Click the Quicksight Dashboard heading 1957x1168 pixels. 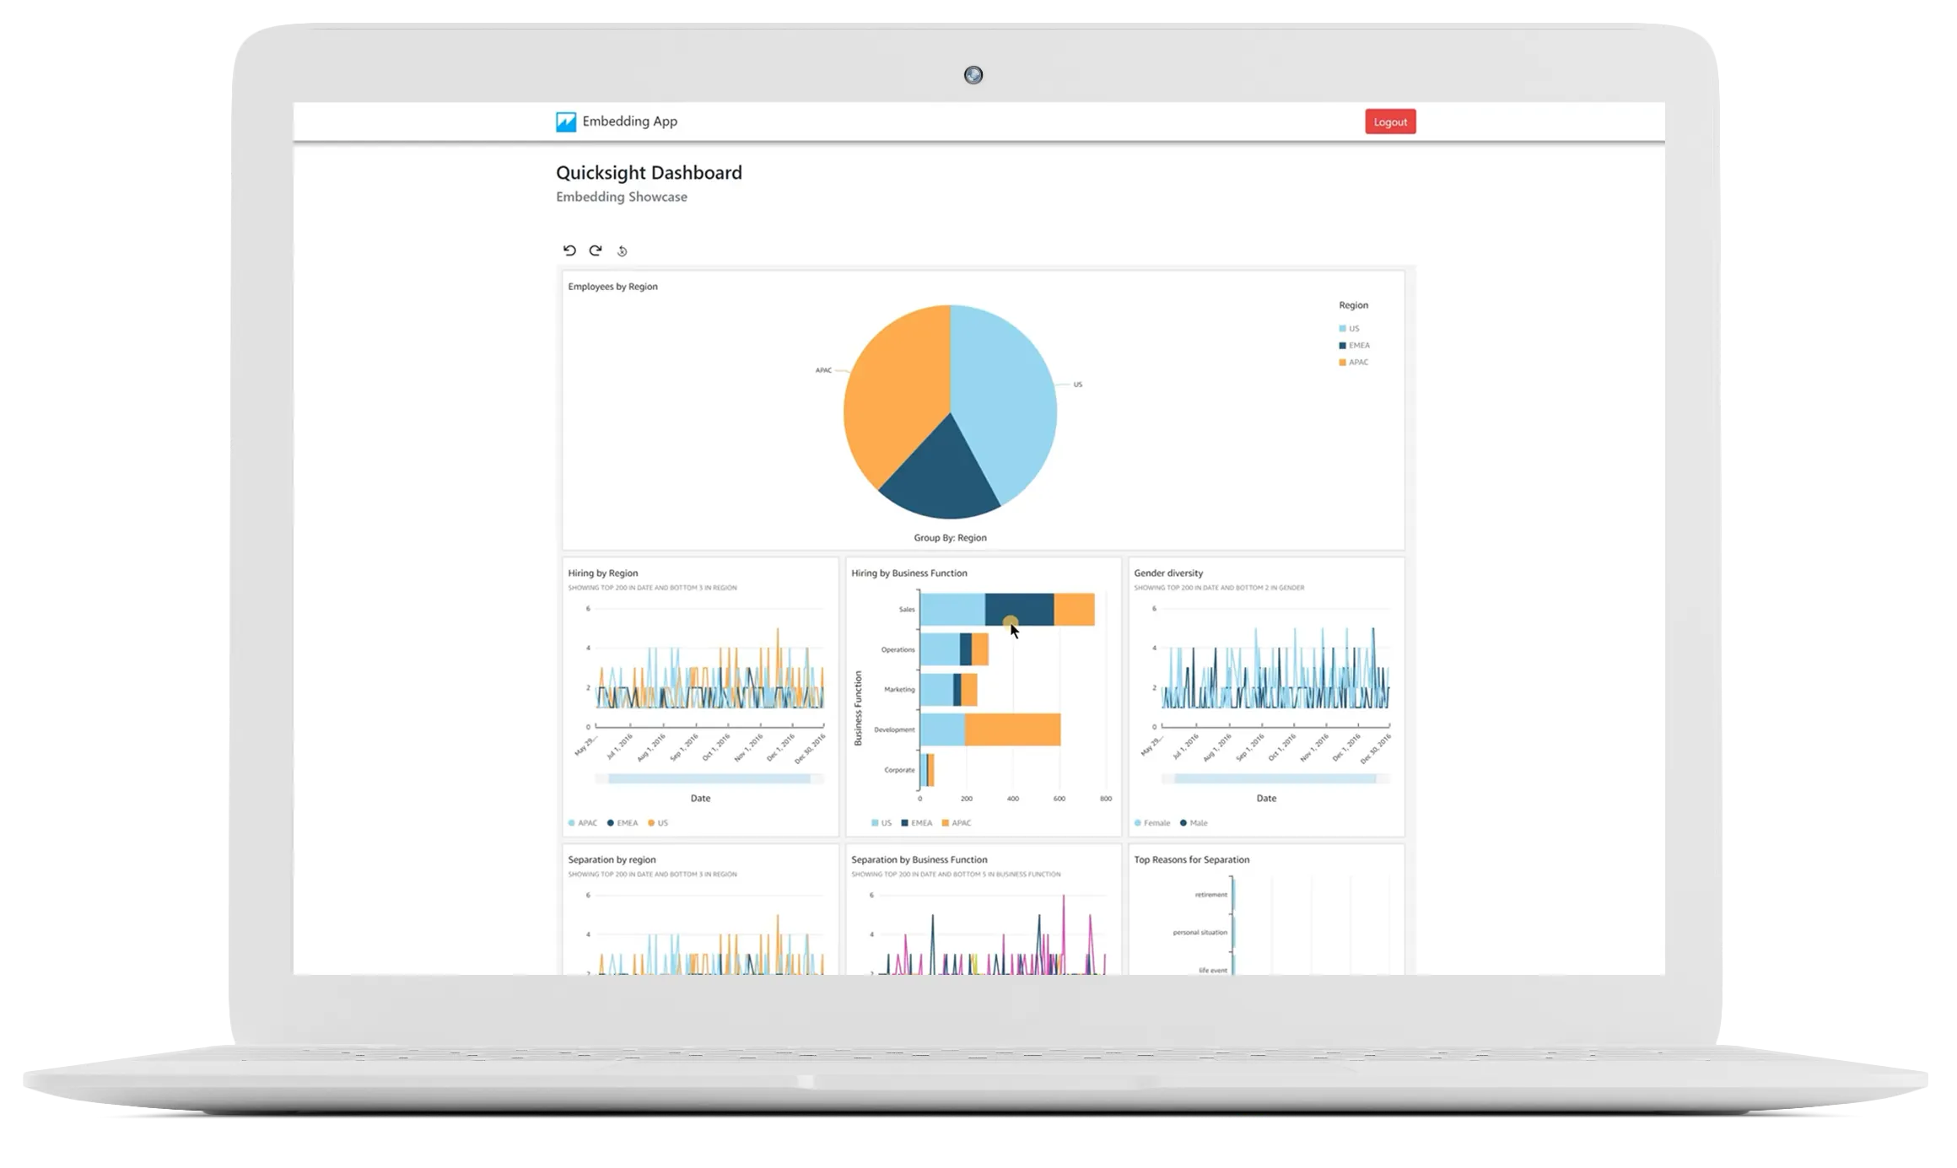click(649, 173)
